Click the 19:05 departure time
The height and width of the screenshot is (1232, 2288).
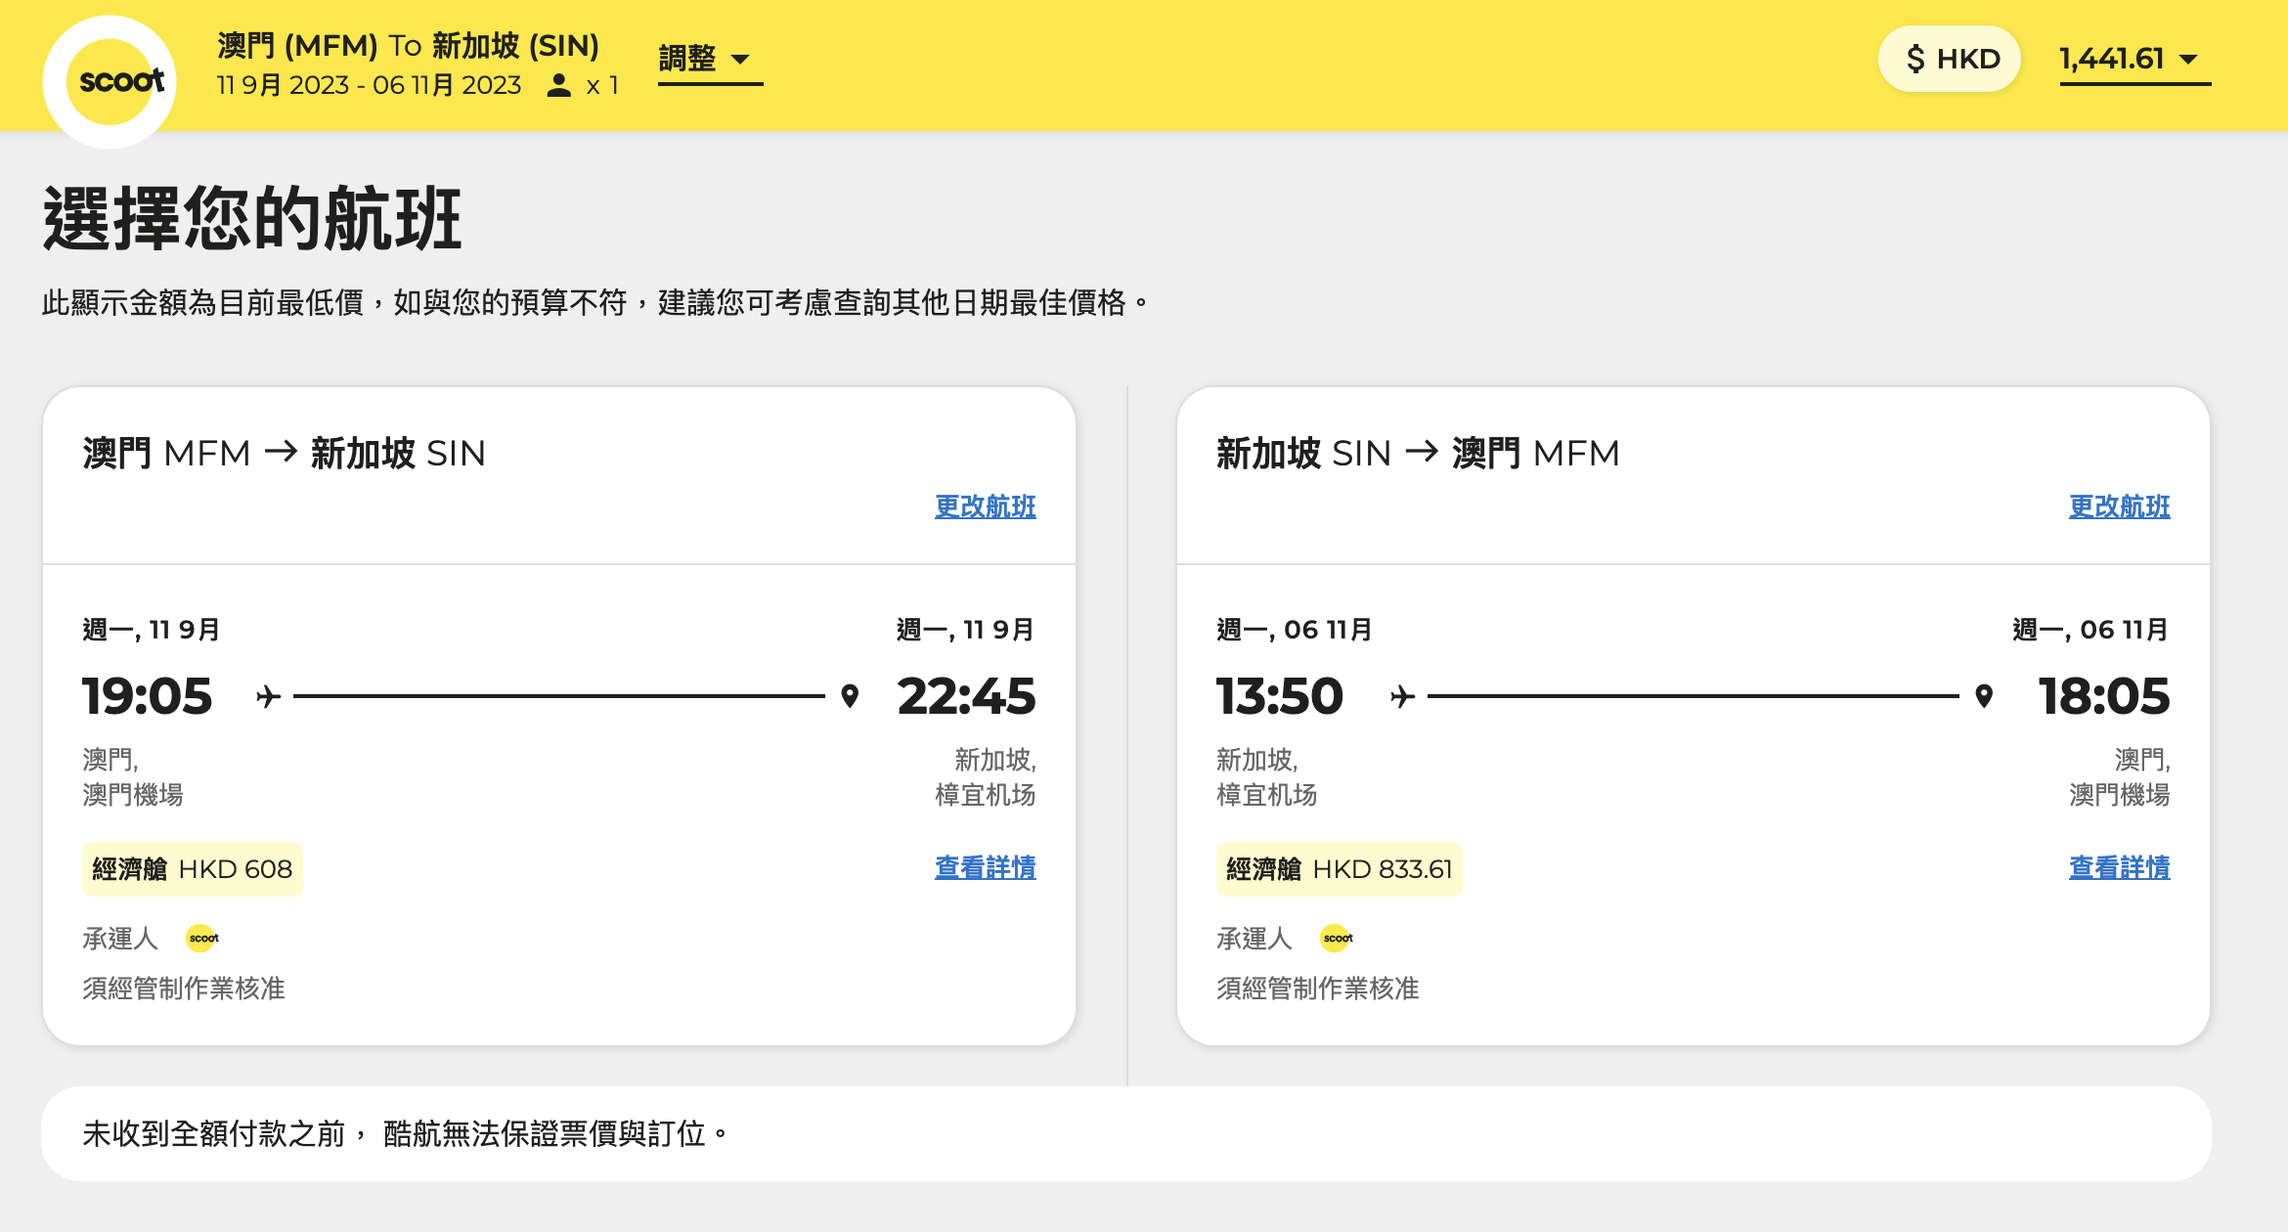click(147, 696)
